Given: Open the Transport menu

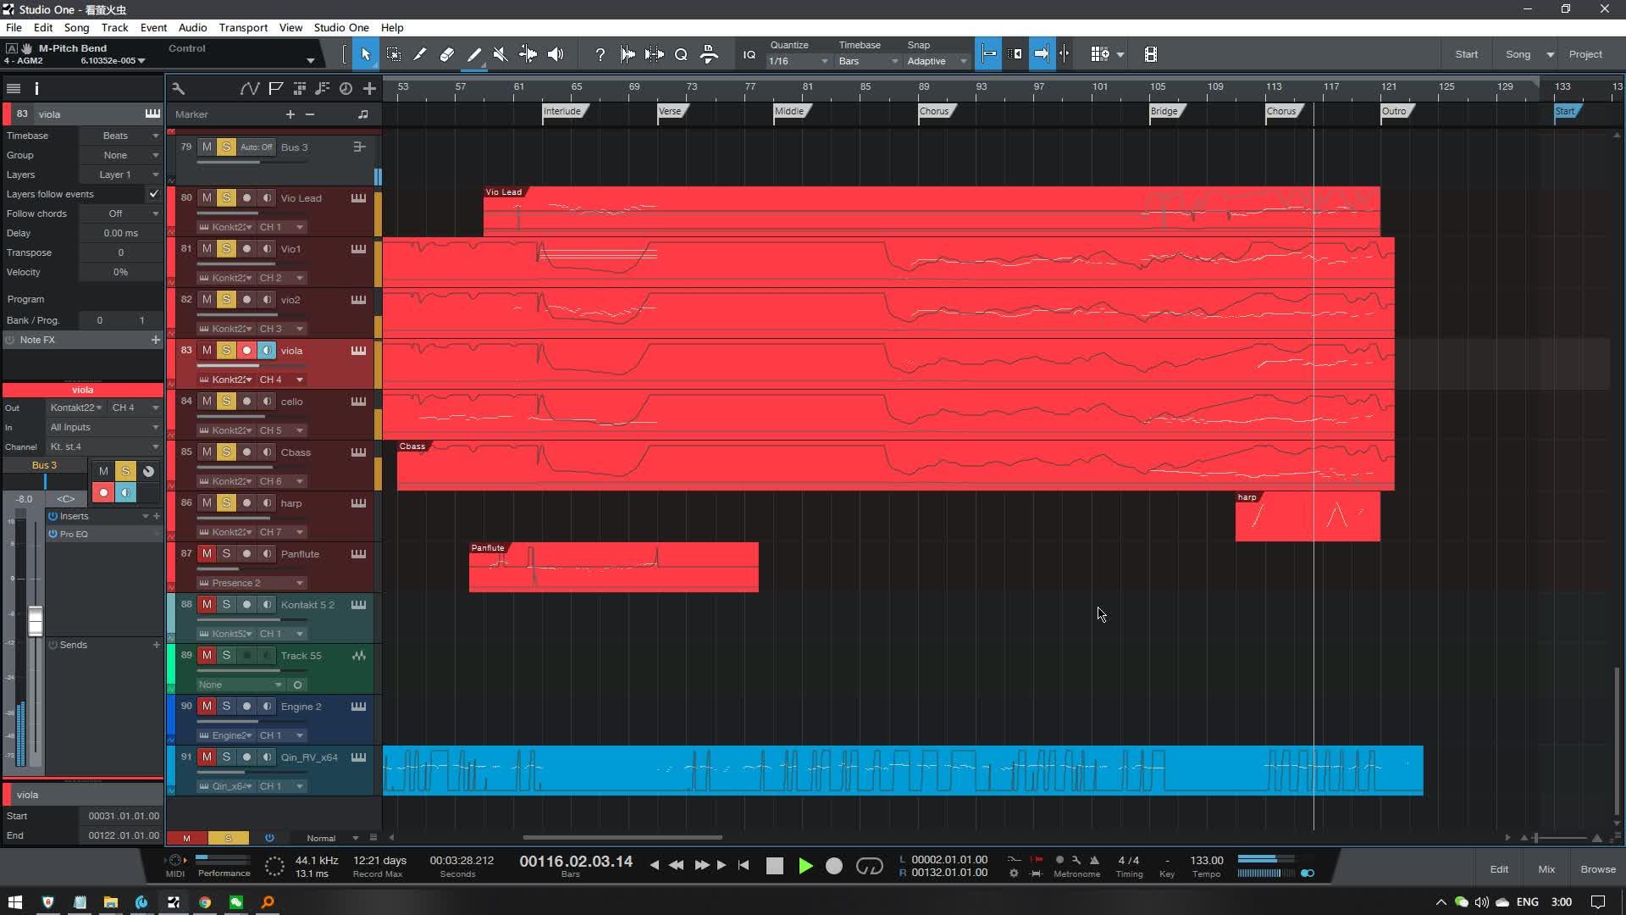Looking at the screenshot, I should tap(243, 27).
